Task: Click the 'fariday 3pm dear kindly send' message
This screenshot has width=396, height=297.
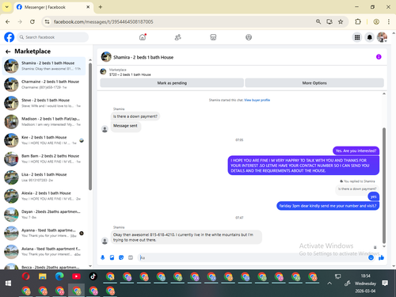Action: pyautogui.click(x=328, y=206)
